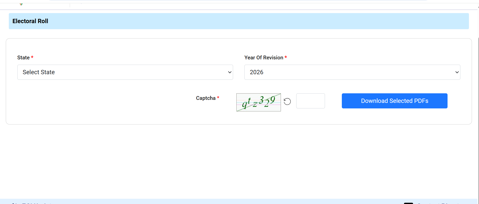Click the Captcha field label
479x204 pixels.
click(206, 98)
